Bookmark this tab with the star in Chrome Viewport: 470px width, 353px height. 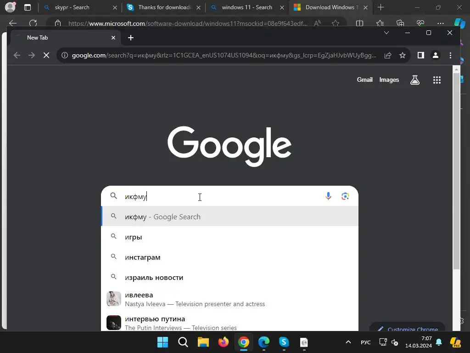tap(402, 55)
